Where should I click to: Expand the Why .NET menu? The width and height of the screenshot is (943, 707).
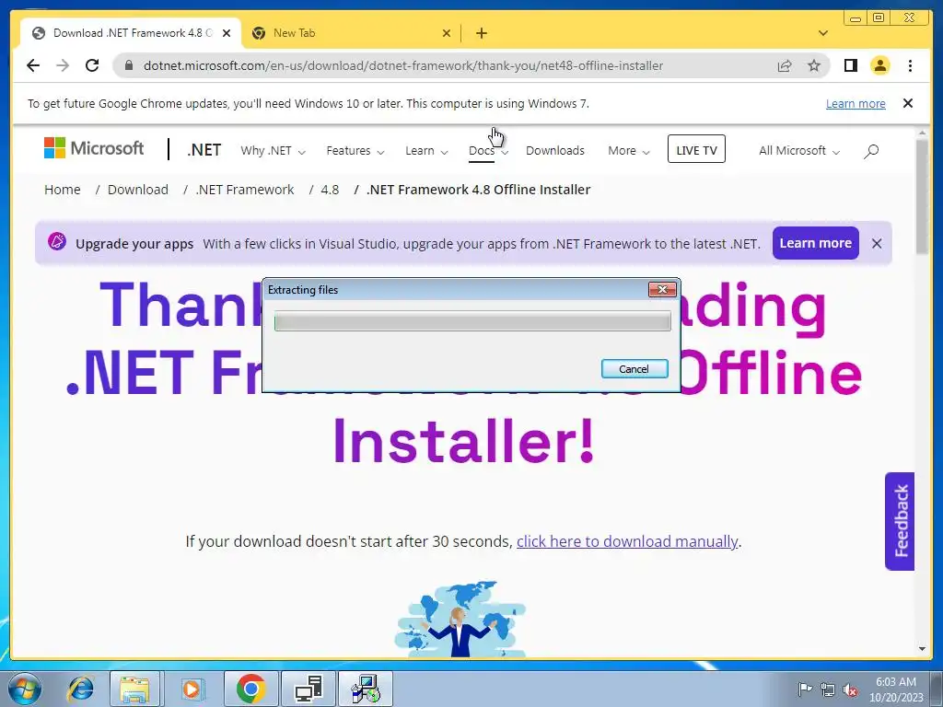[273, 150]
